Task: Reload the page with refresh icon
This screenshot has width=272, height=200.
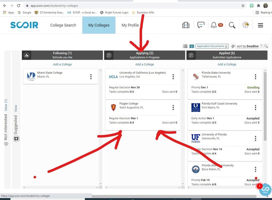Action: coord(19,6)
